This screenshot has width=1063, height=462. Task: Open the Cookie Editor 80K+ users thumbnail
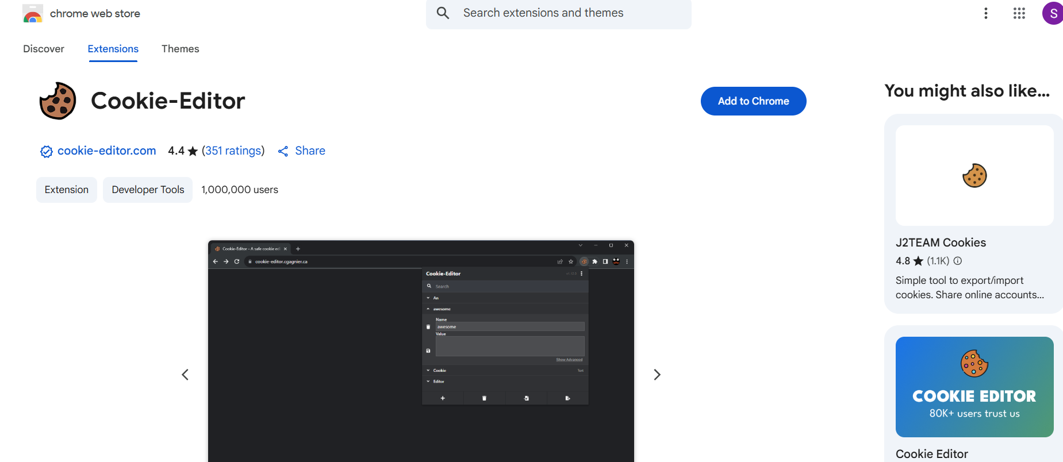[974, 387]
